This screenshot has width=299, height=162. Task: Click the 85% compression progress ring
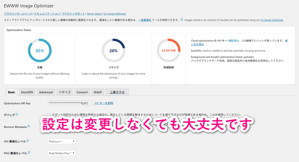(40, 51)
